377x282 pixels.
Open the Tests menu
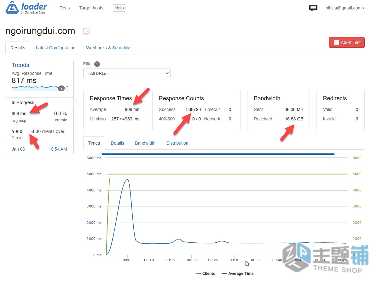65,8
